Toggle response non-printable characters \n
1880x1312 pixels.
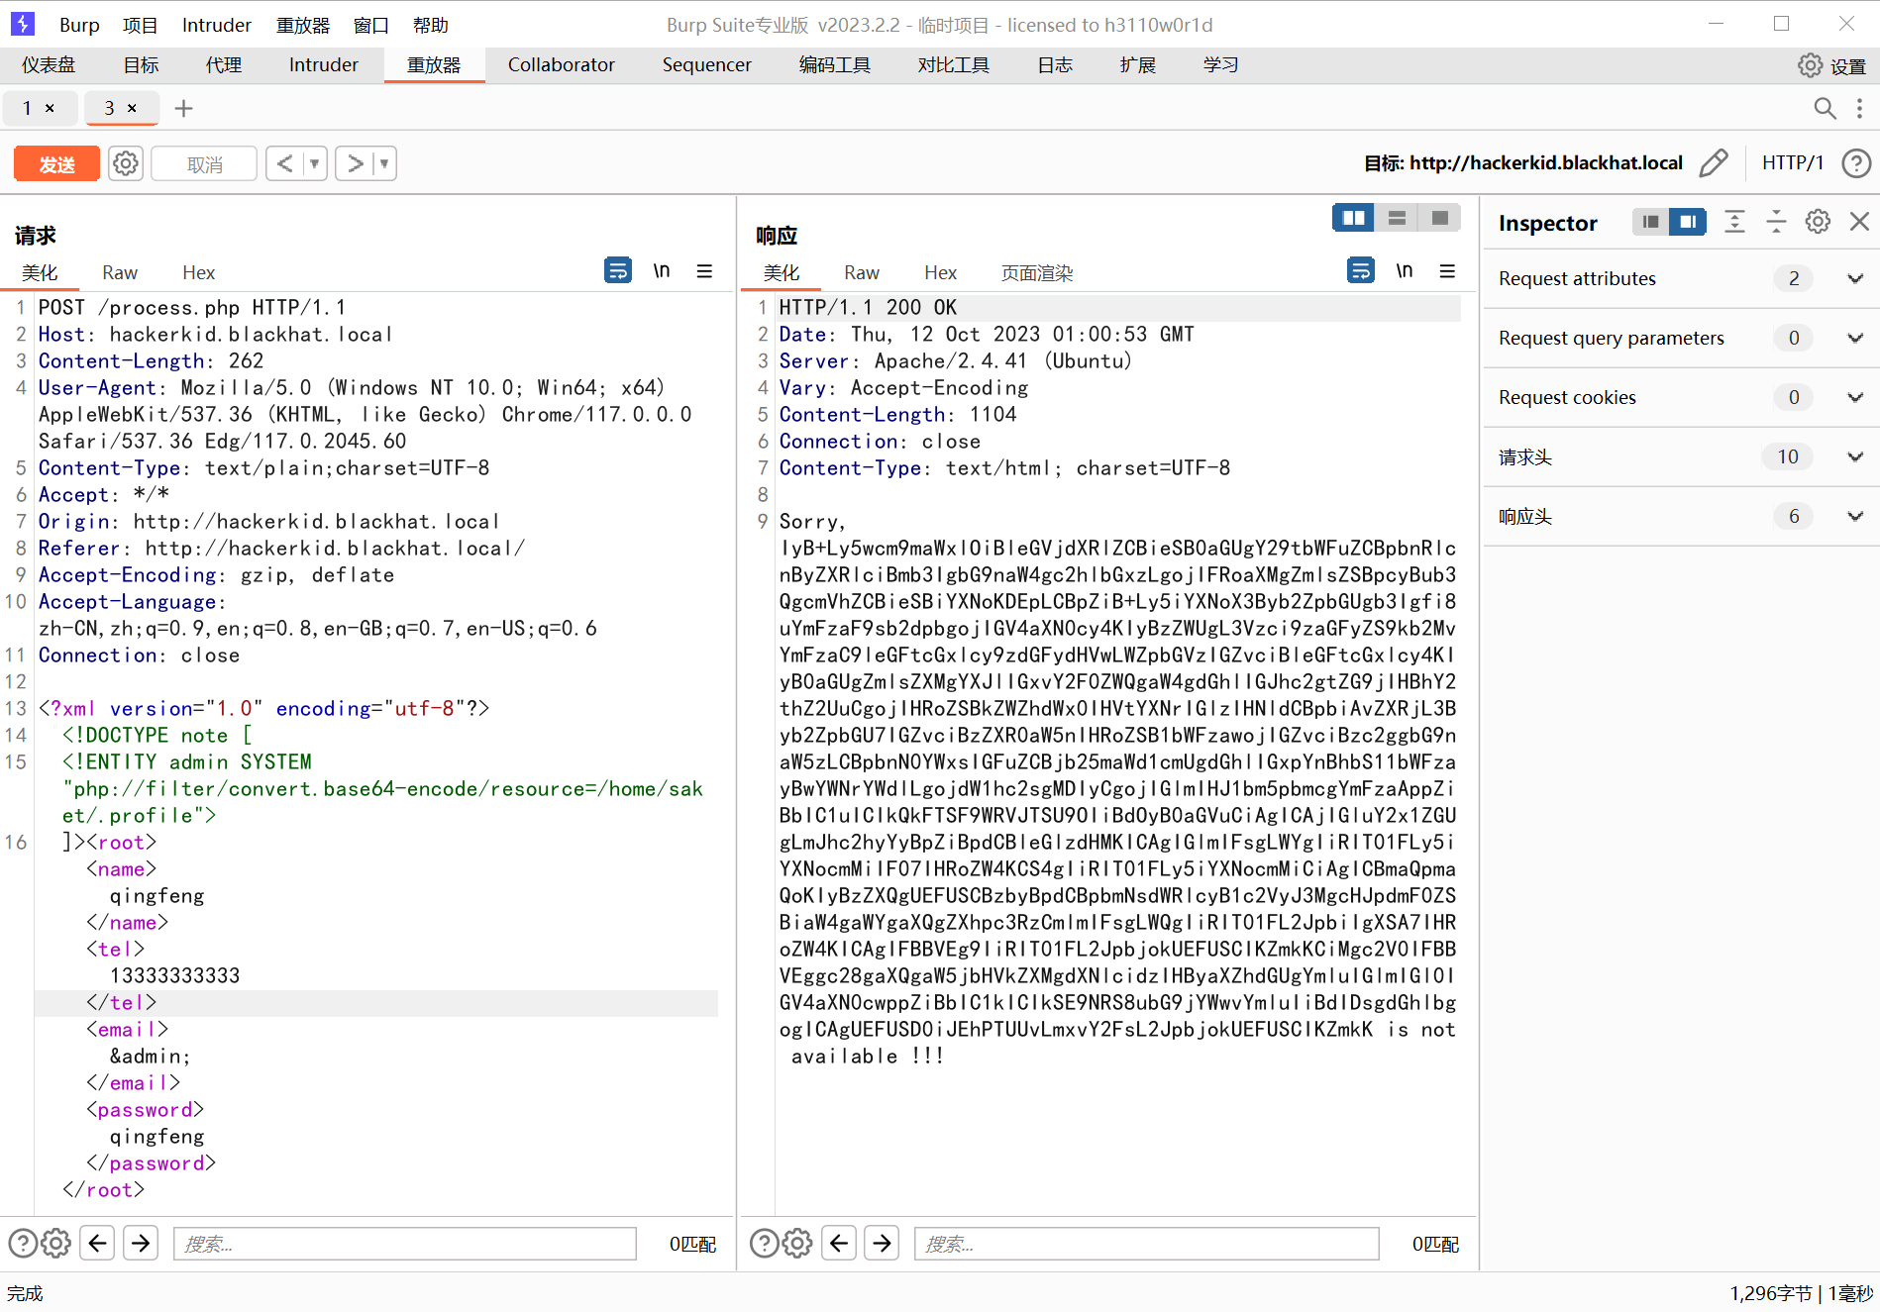(x=1405, y=270)
